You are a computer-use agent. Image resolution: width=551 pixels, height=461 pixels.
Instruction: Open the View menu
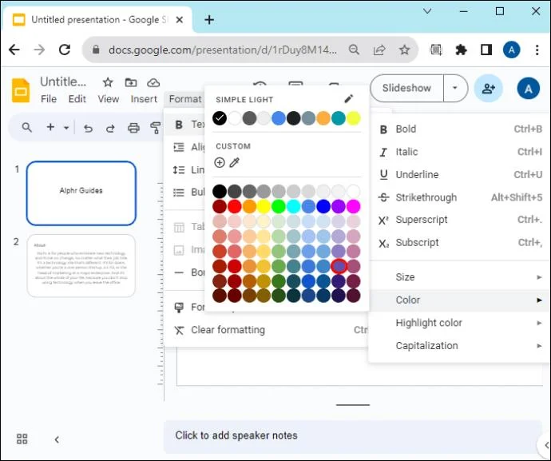(x=109, y=99)
